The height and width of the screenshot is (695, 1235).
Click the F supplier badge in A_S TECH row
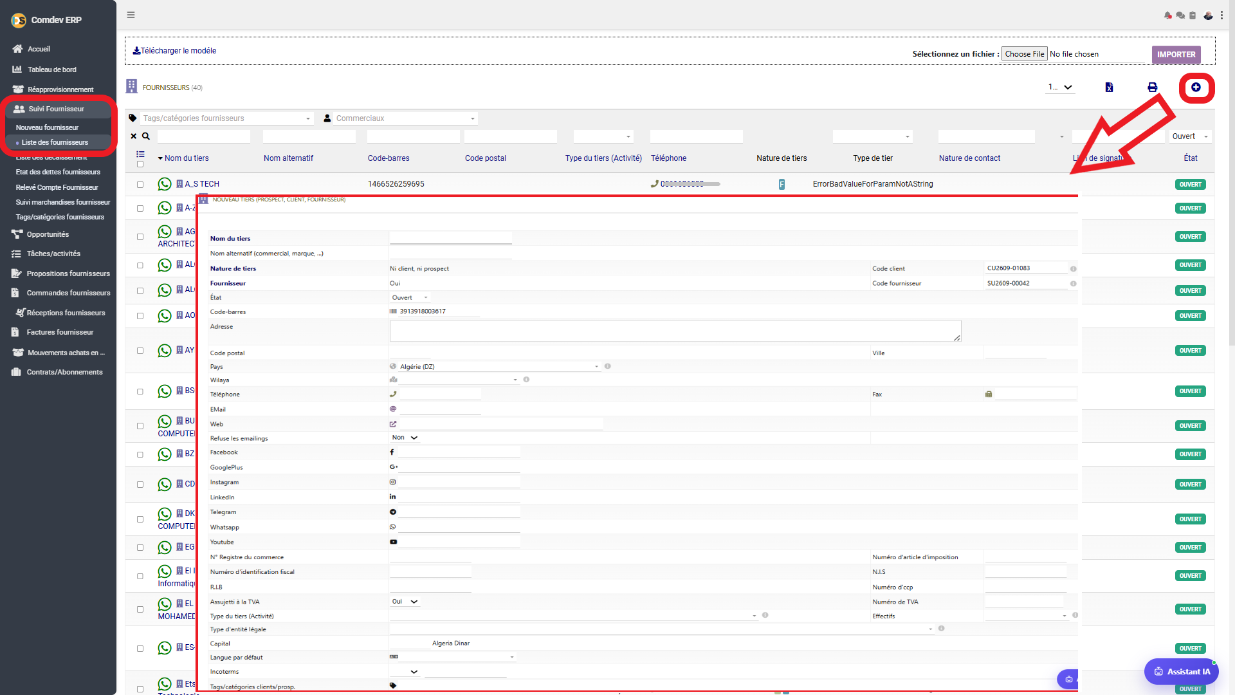(x=782, y=185)
